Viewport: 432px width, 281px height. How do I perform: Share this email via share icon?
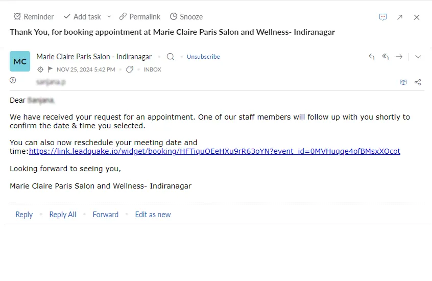tap(418, 82)
